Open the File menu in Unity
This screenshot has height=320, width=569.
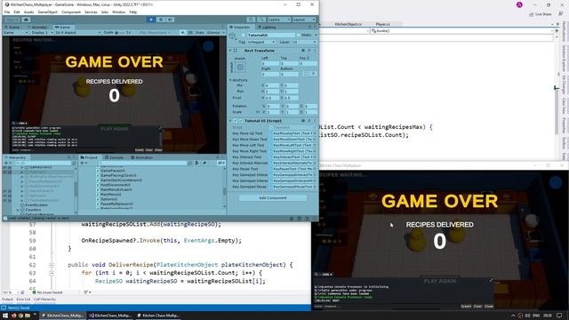(x=7, y=12)
